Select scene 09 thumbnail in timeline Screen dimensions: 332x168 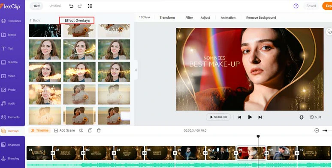(x=282, y=153)
